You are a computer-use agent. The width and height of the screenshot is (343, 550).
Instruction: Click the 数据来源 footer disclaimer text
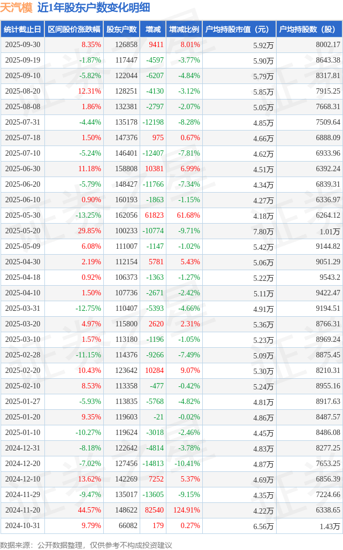86,545
